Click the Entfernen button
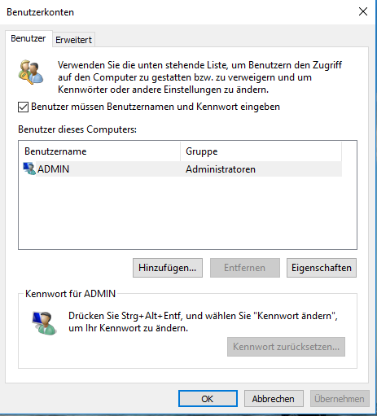377x416 pixels. pyautogui.click(x=245, y=268)
